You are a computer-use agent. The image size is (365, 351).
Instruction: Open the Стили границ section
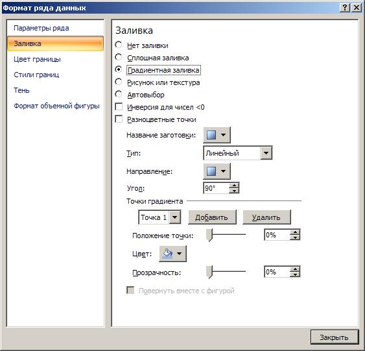tap(36, 75)
